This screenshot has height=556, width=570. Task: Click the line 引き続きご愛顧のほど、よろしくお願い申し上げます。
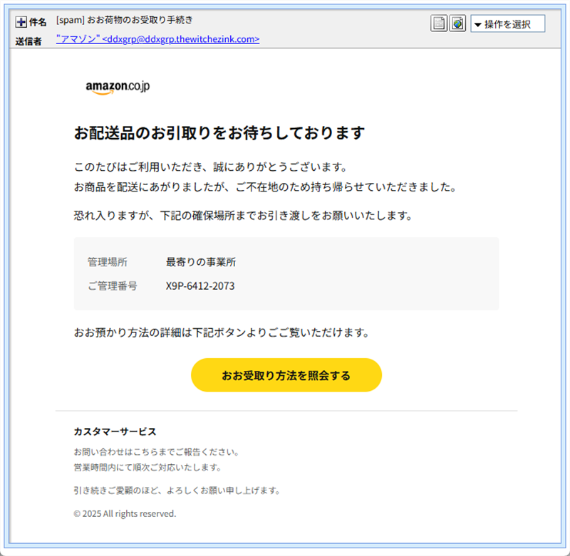[x=177, y=491]
